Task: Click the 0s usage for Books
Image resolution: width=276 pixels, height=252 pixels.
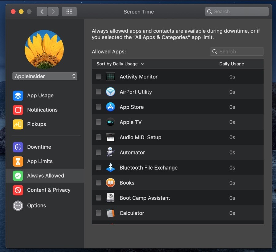Action: [x=232, y=183]
